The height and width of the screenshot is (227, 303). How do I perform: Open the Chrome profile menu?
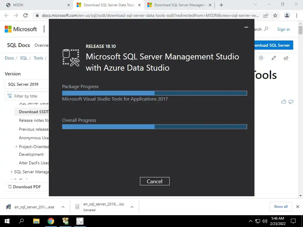pos(287,15)
